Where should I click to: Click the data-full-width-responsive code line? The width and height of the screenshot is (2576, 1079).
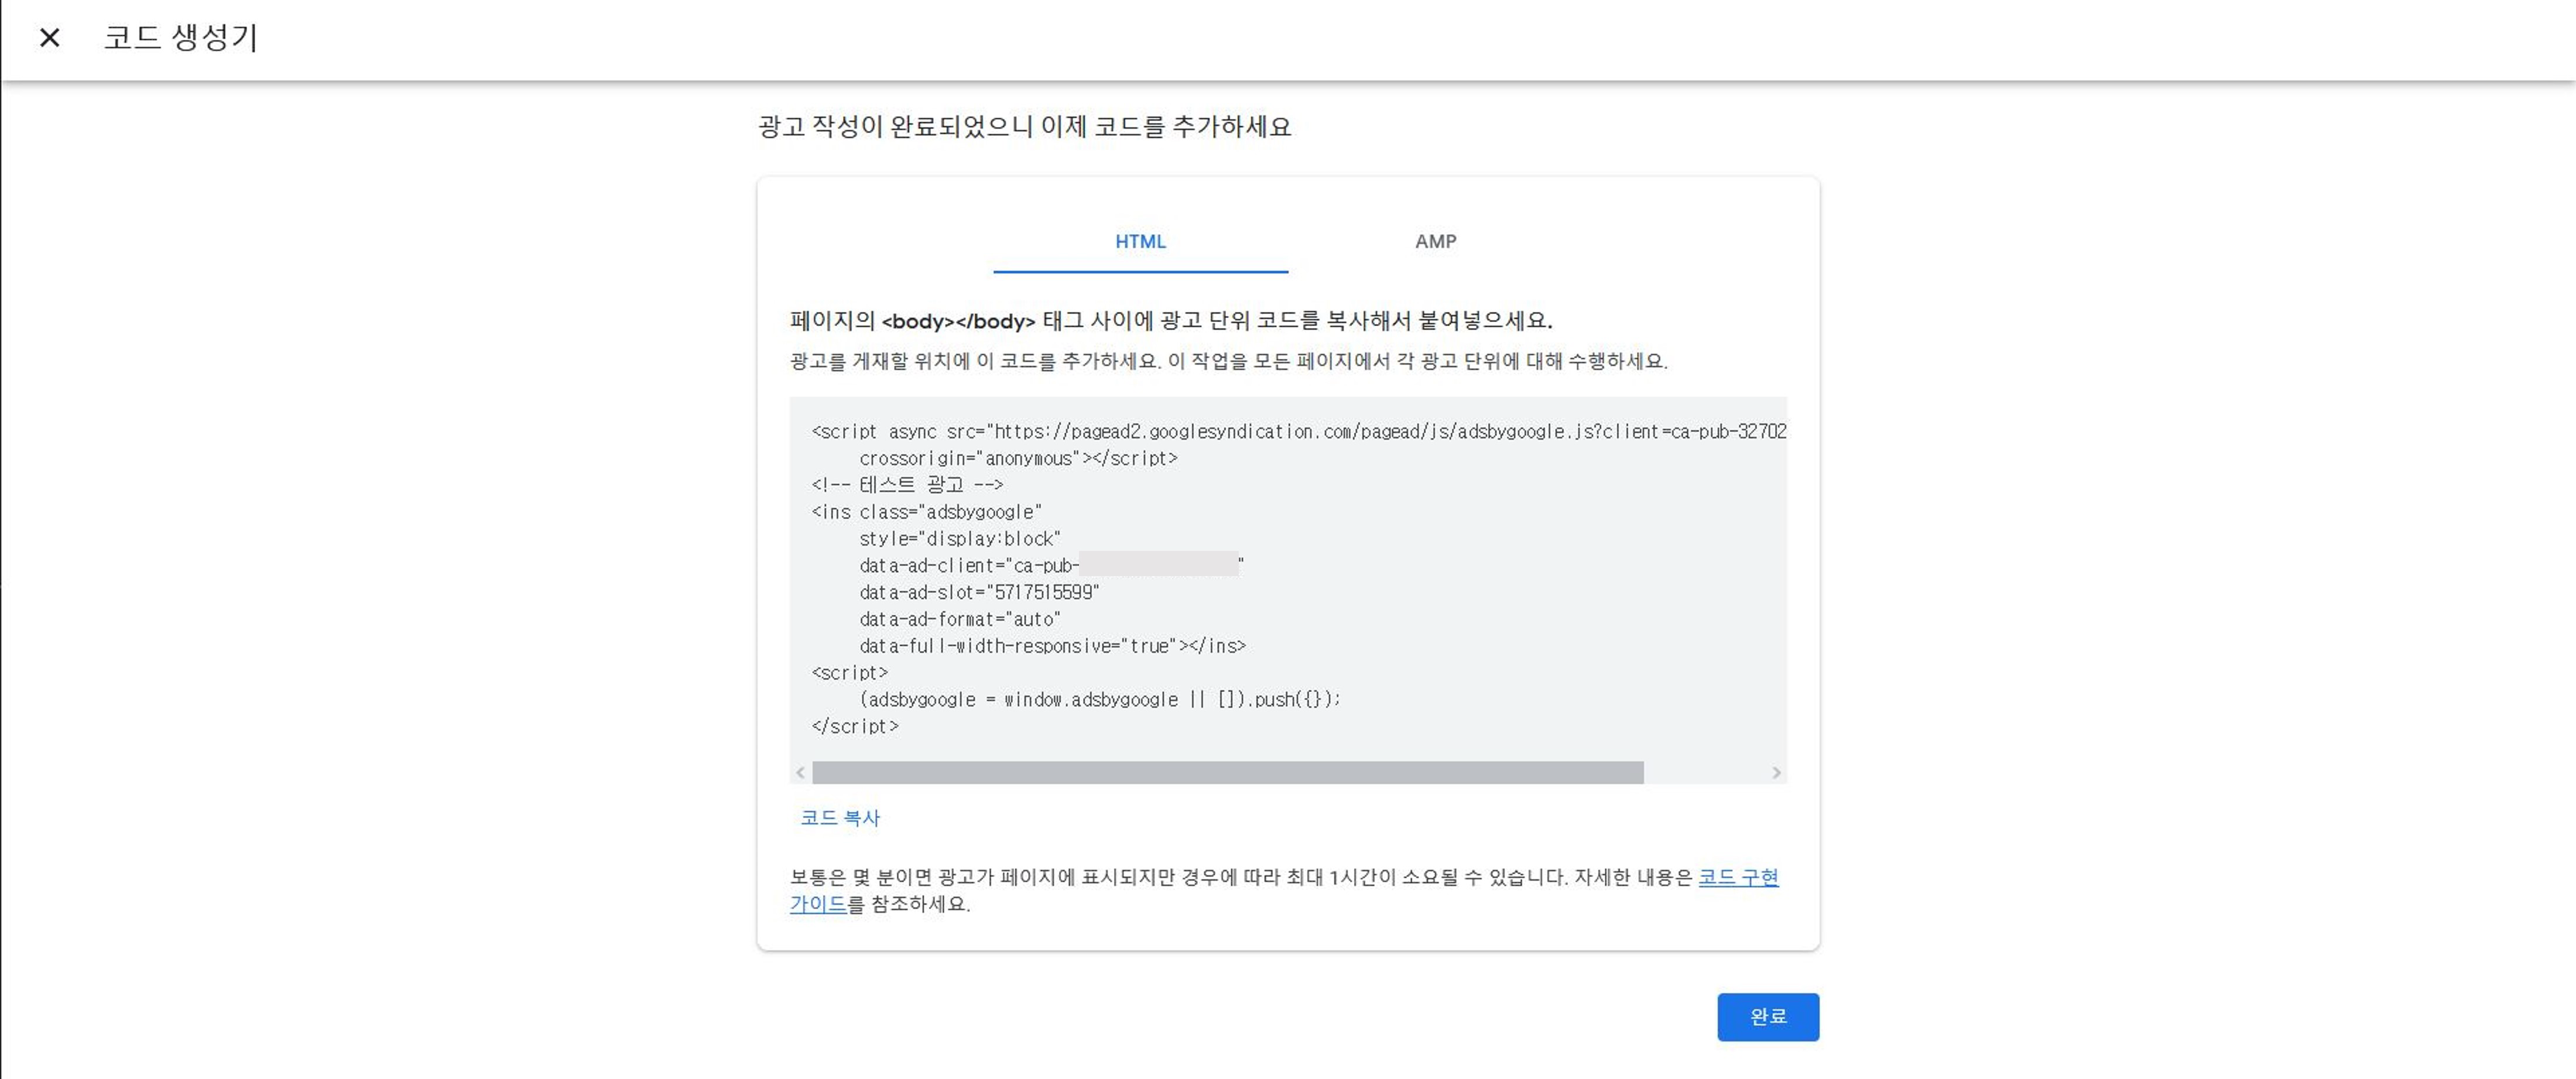pos(1052,646)
